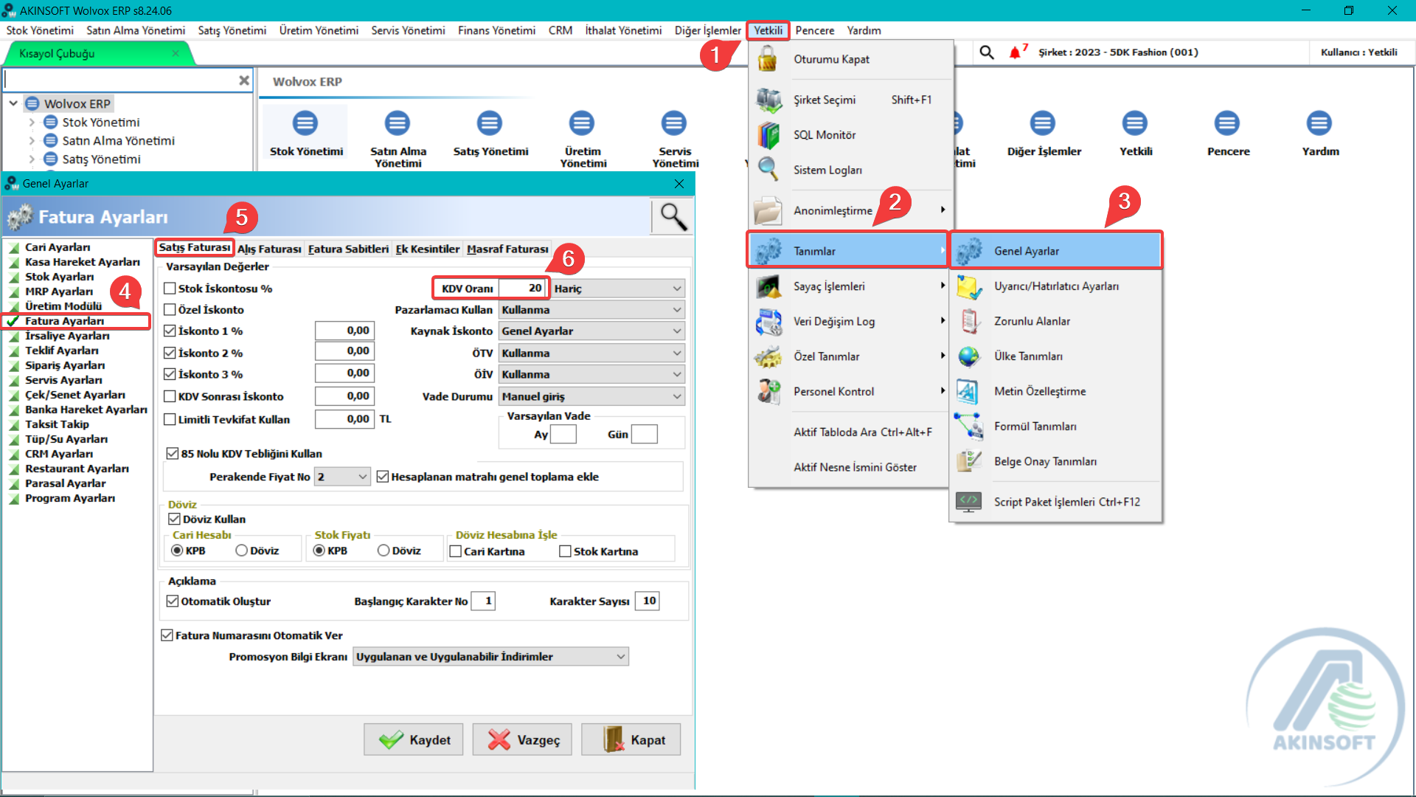This screenshot has width=1416, height=797.
Task: Select Program Ayarları in the settings list
Action: 70,498
